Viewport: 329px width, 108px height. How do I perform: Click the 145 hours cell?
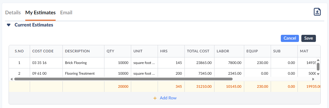click(x=171, y=63)
